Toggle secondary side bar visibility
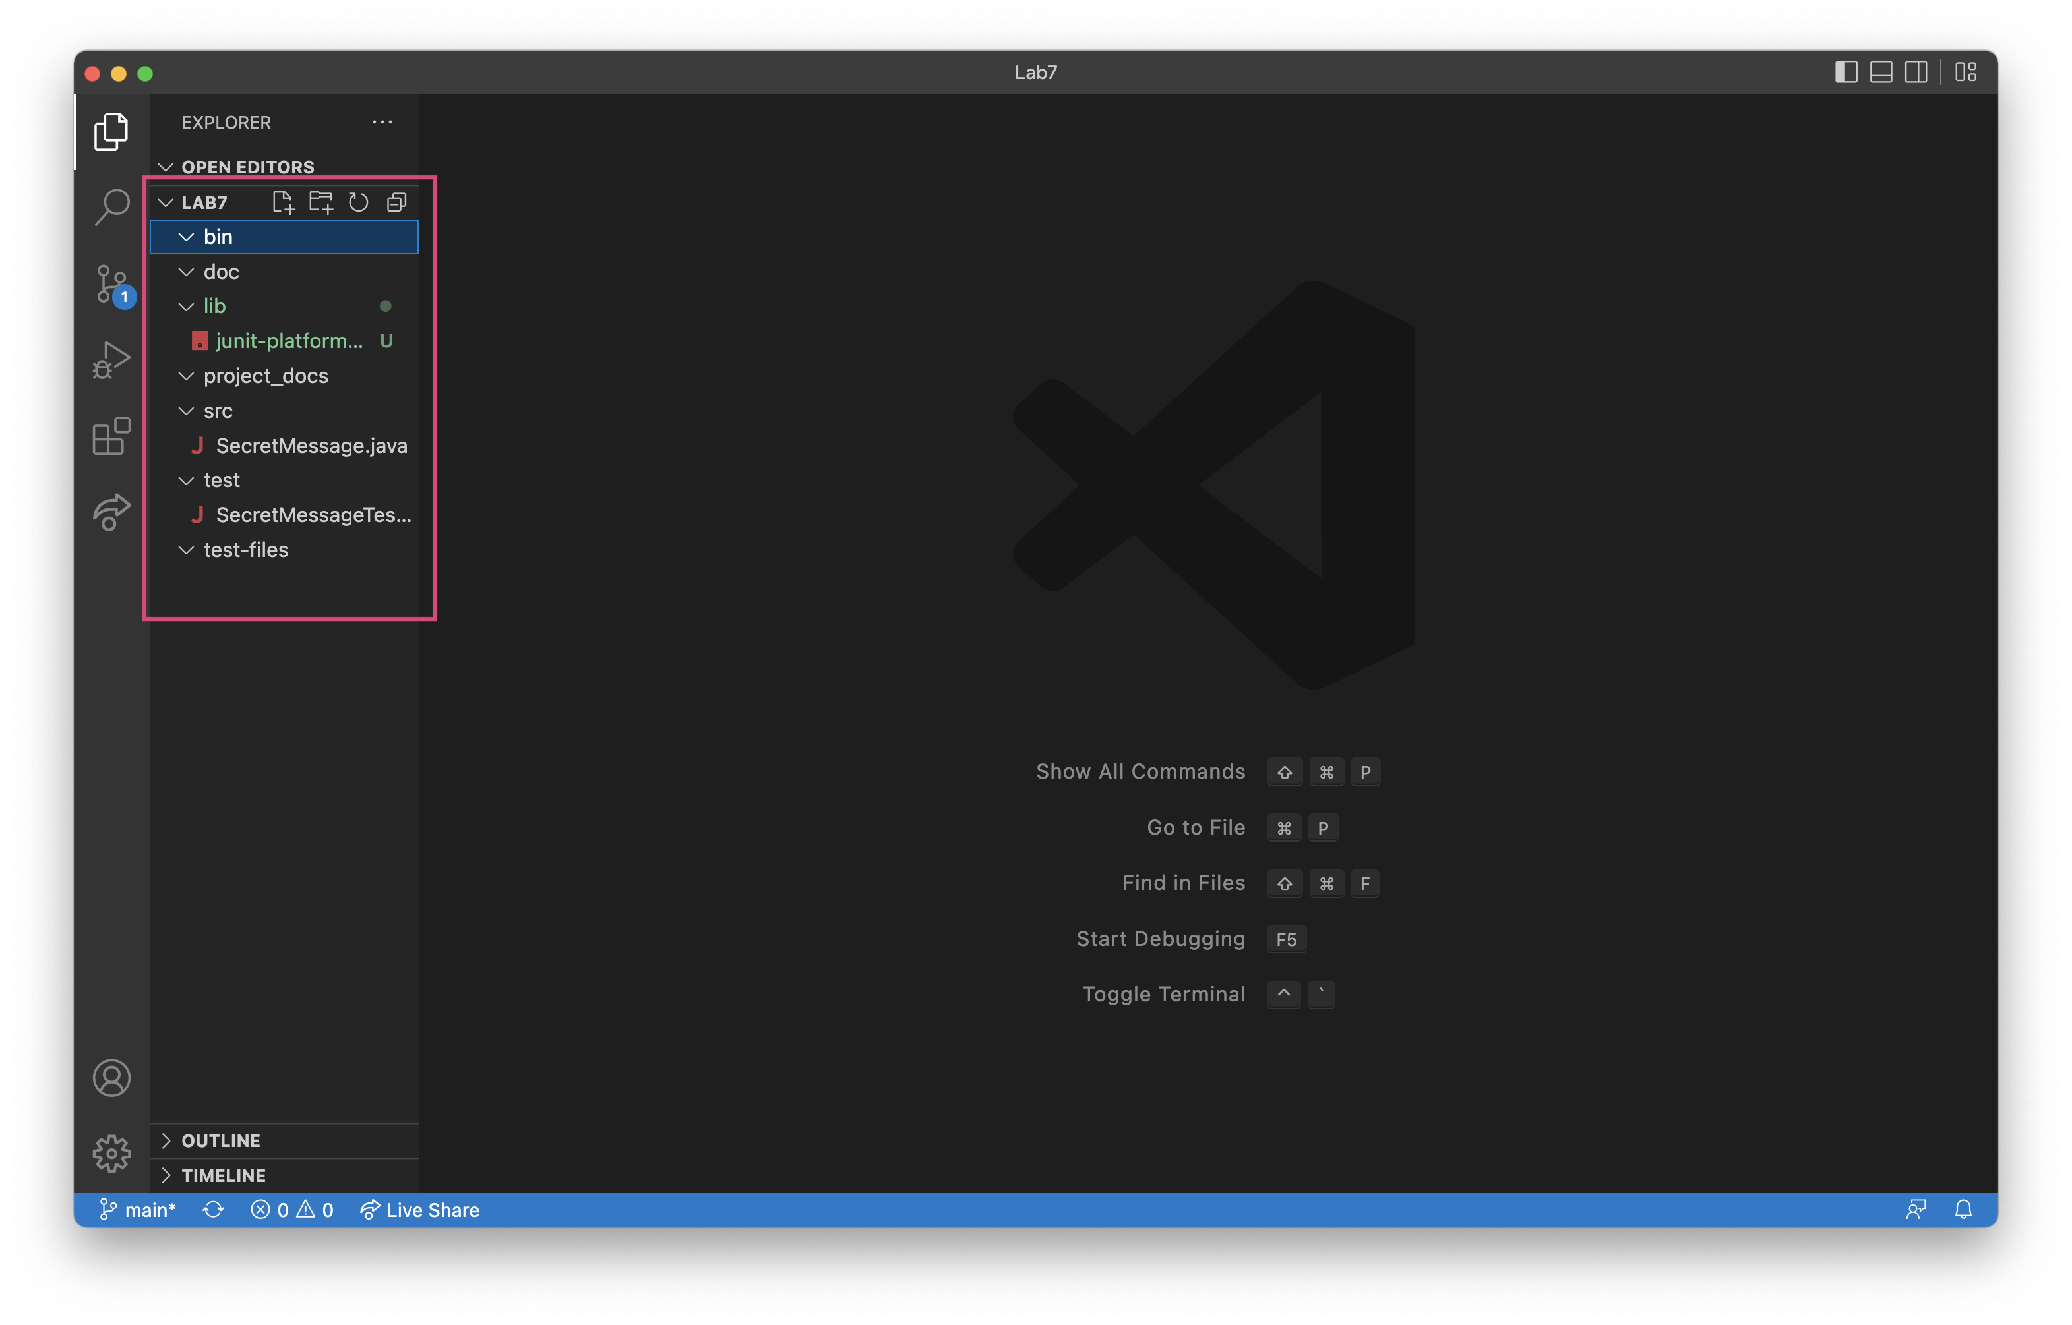The image size is (2072, 1325). pyautogui.click(x=1916, y=73)
